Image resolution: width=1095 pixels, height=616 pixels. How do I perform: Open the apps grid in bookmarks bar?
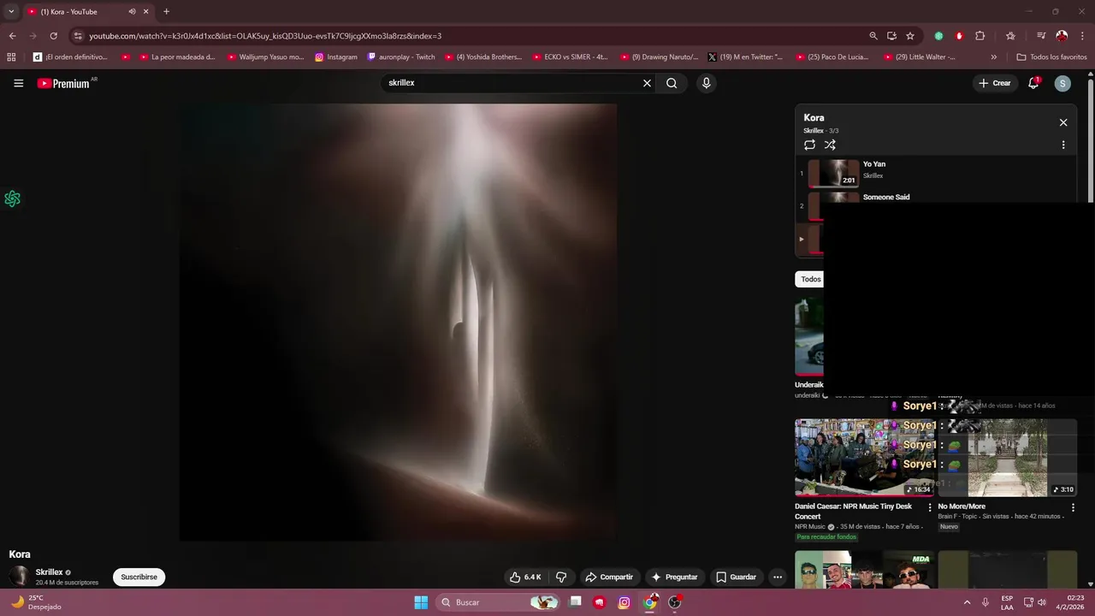[11, 57]
